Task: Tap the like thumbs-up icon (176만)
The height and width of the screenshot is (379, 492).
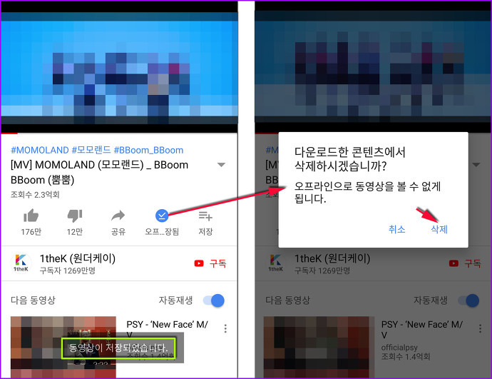Action: click(x=31, y=216)
